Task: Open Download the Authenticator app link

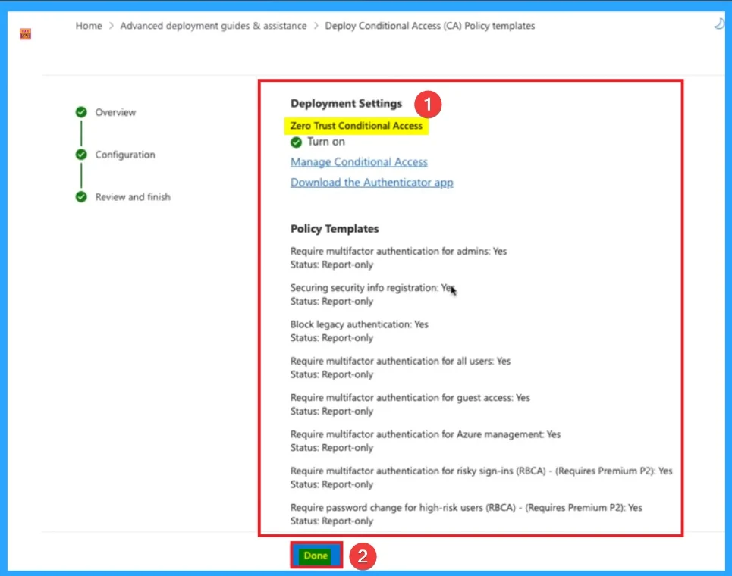Action: 372,183
